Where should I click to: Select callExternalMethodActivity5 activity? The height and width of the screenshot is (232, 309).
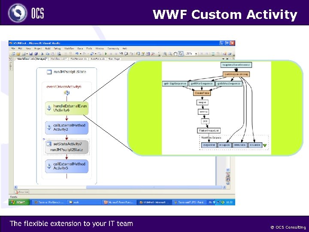click(67, 166)
